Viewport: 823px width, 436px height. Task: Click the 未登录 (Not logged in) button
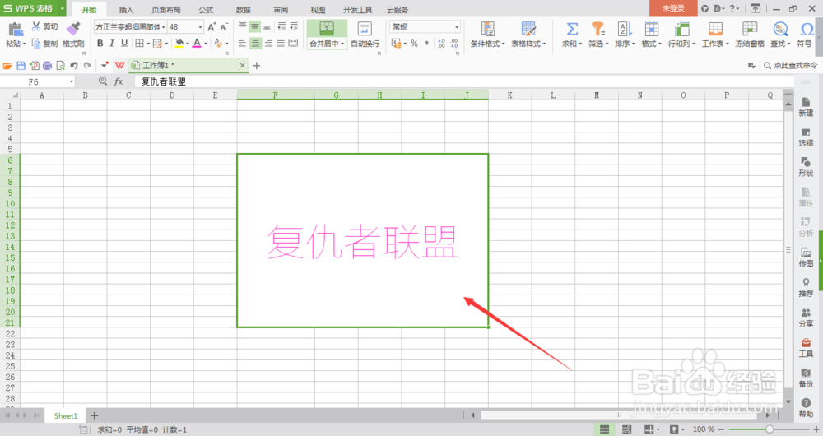[x=673, y=8]
